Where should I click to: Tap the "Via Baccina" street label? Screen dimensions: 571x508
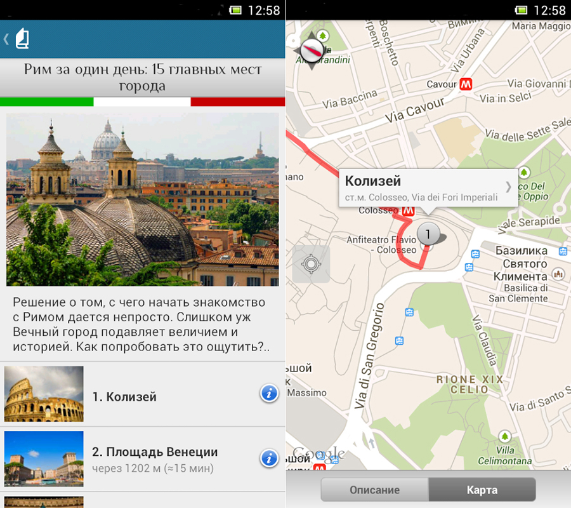(350, 99)
